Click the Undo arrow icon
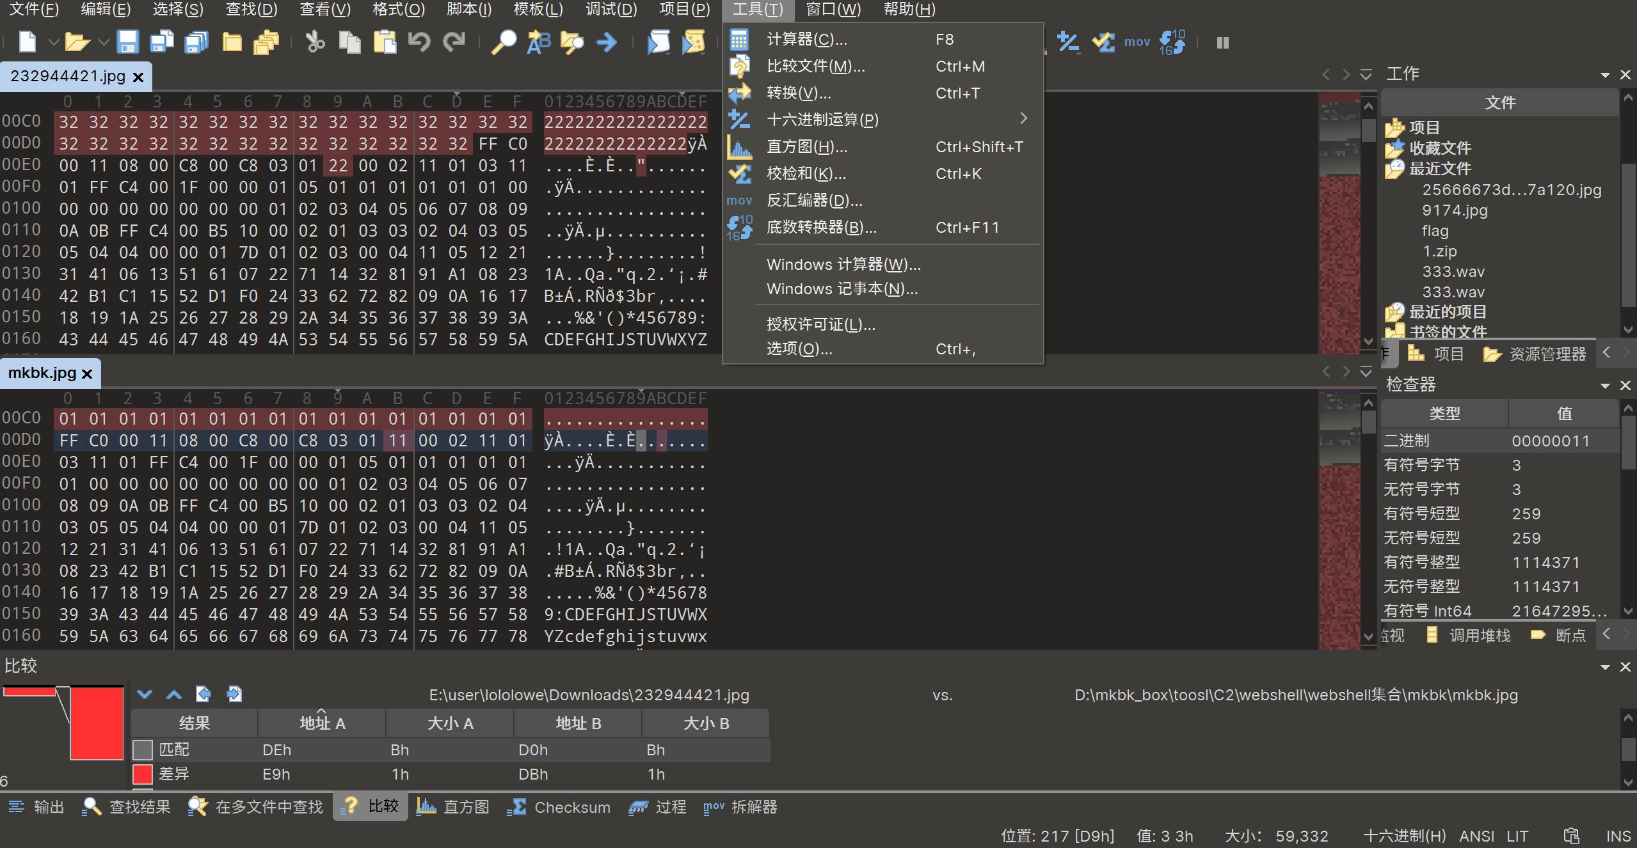This screenshot has height=848, width=1637. click(x=419, y=42)
